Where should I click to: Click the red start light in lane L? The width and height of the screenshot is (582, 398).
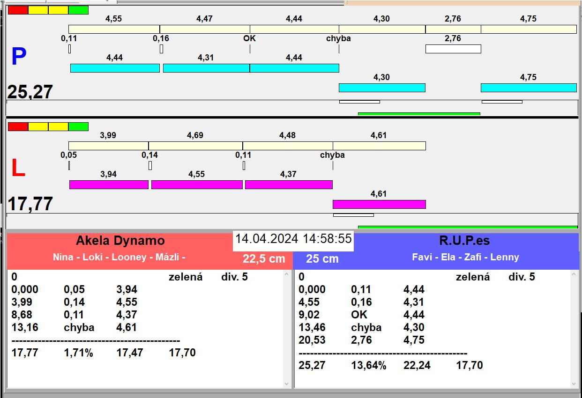coord(18,126)
